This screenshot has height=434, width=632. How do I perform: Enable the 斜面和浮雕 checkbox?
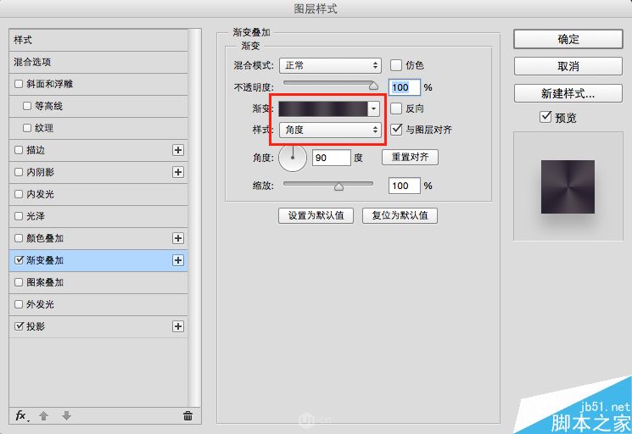pos(19,84)
